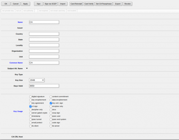179x140 pixels.
Task: Click Card Verify
Action: [x=89, y=4]
